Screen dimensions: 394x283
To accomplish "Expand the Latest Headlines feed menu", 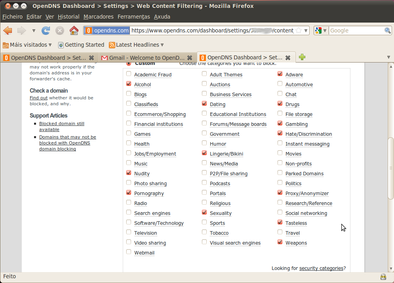I will (137, 45).
